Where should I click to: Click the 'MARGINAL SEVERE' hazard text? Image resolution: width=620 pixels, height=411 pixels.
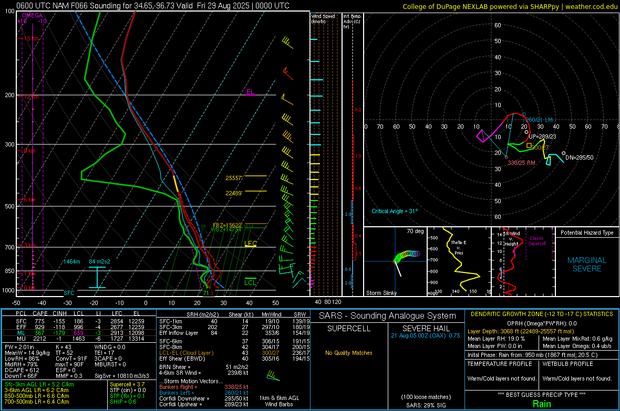point(587,265)
